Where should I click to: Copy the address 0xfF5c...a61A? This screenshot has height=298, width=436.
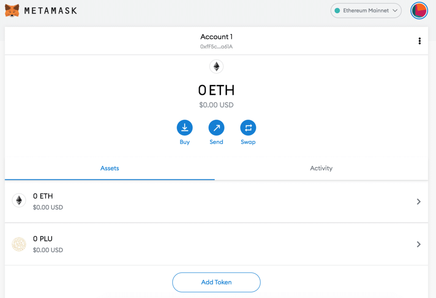[216, 47]
